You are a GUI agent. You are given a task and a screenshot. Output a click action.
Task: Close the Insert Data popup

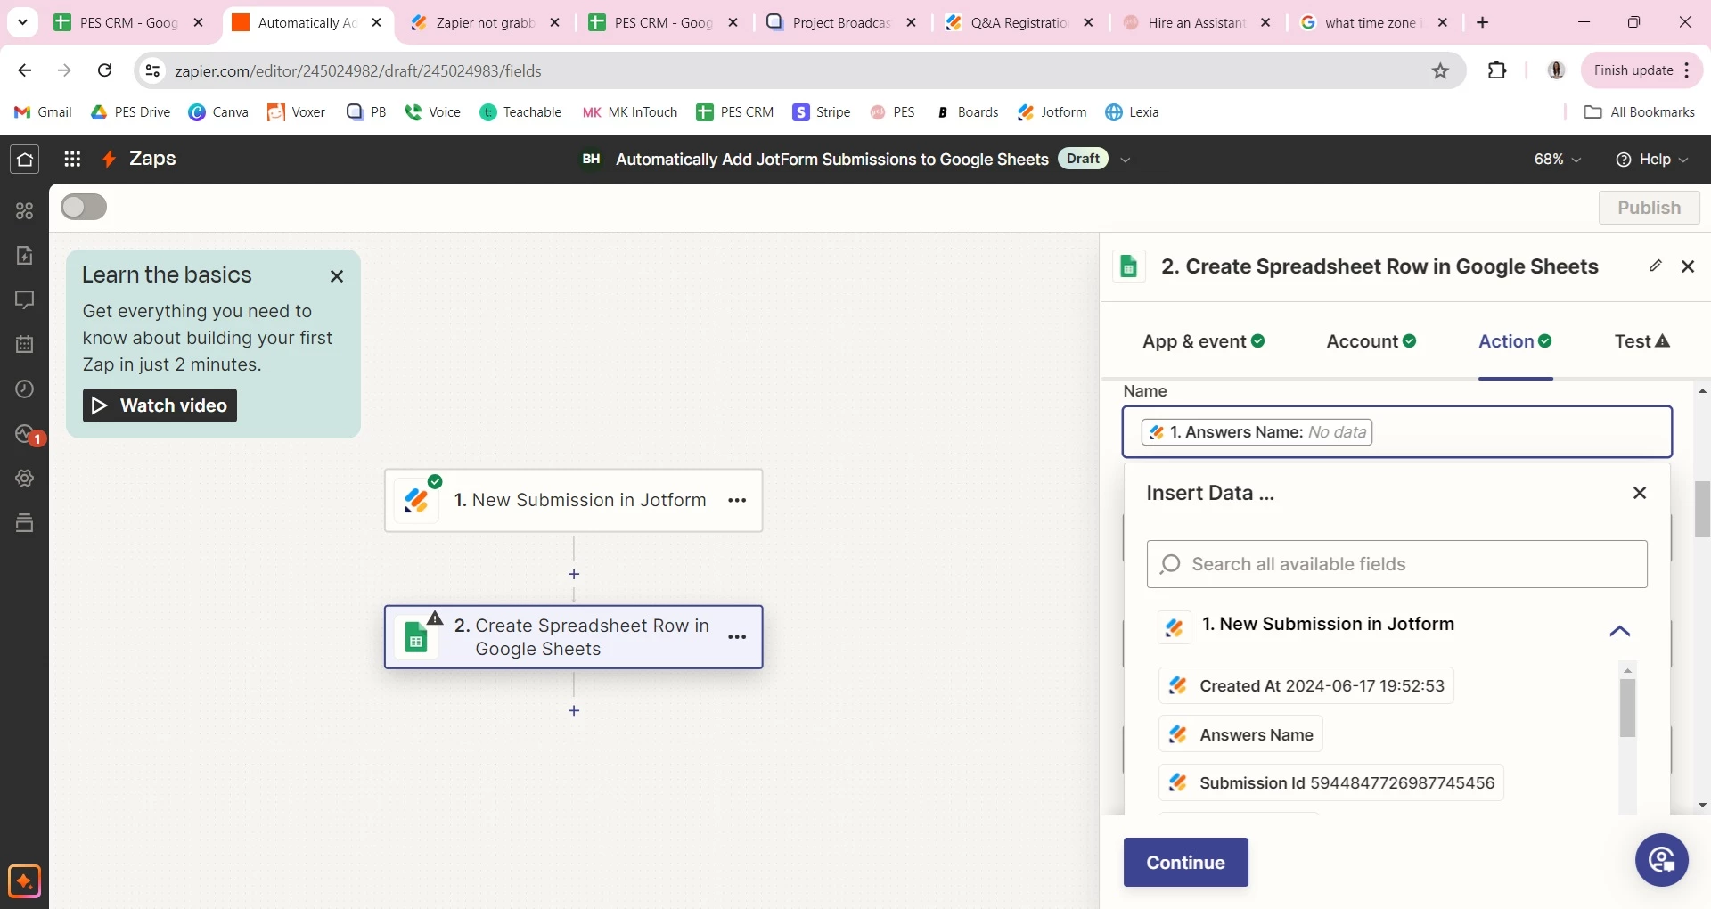[1640, 493]
